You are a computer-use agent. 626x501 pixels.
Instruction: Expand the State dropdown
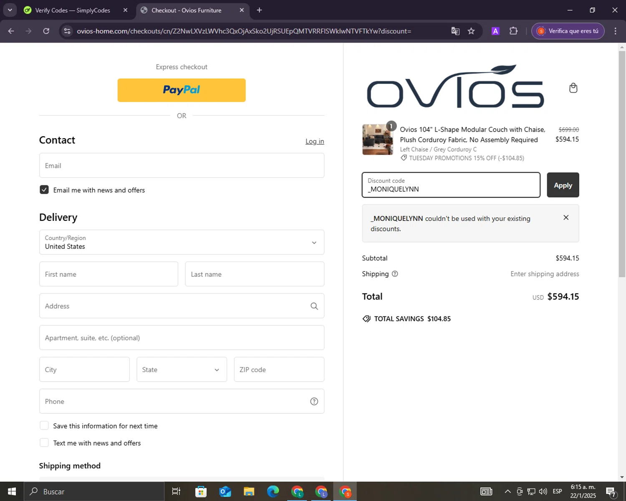[182, 369]
